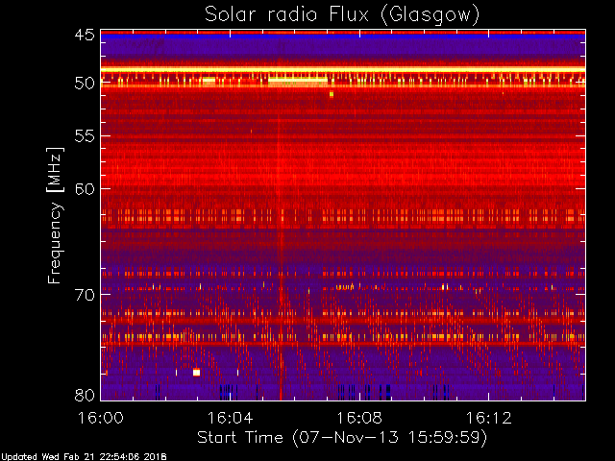This screenshot has width=615, height=461.
Task: Click the 16:12 time tick label
Action: click(489, 418)
